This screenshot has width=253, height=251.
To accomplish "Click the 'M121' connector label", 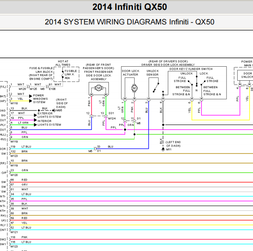I will (14, 232).
